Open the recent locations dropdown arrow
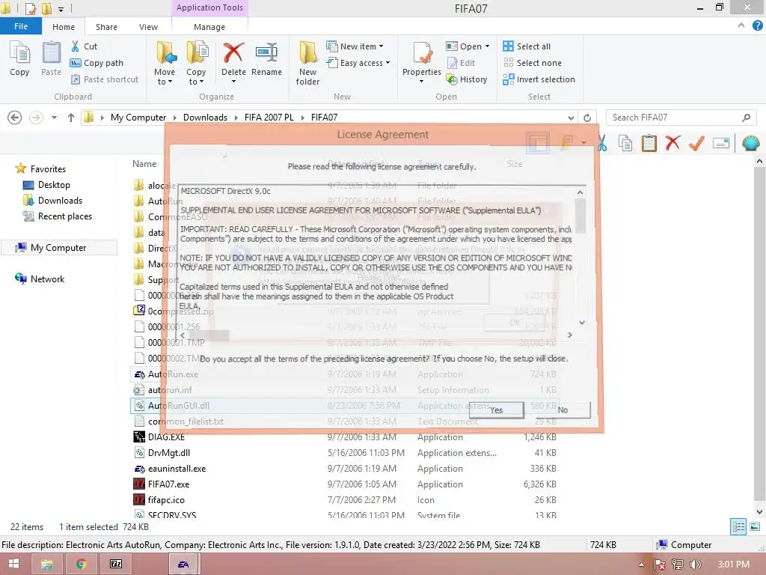 click(x=54, y=118)
